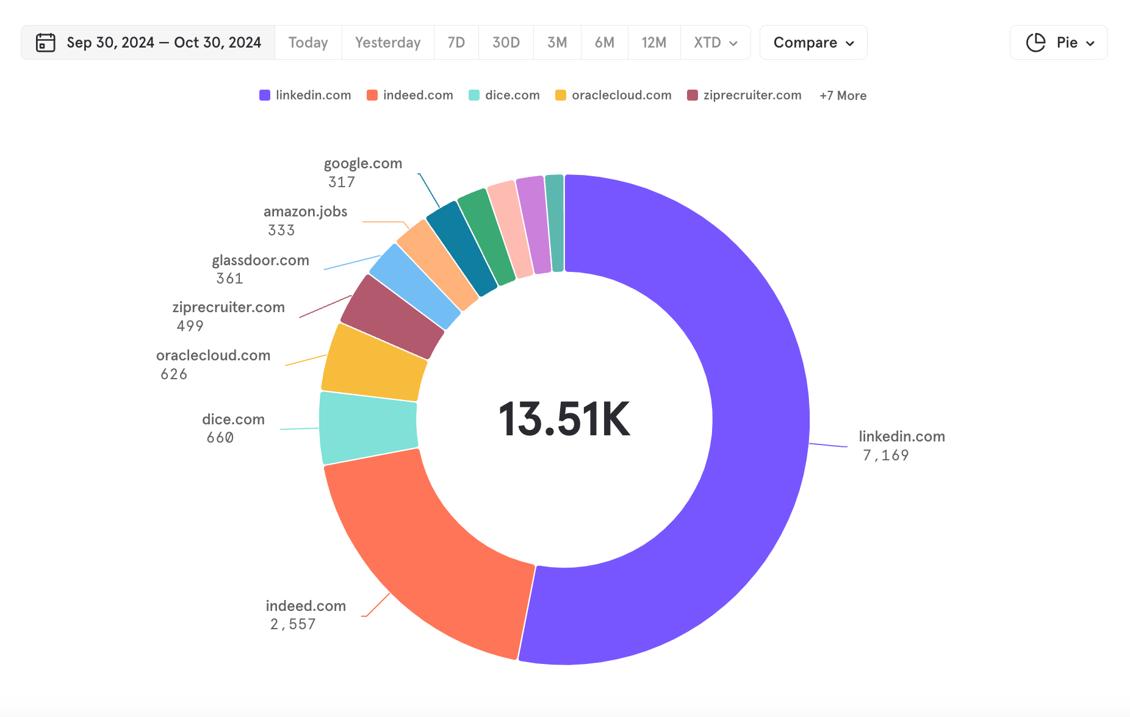The width and height of the screenshot is (1130, 717).
Task: Select the green unlabeled donut slice
Action: click(x=486, y=237)
